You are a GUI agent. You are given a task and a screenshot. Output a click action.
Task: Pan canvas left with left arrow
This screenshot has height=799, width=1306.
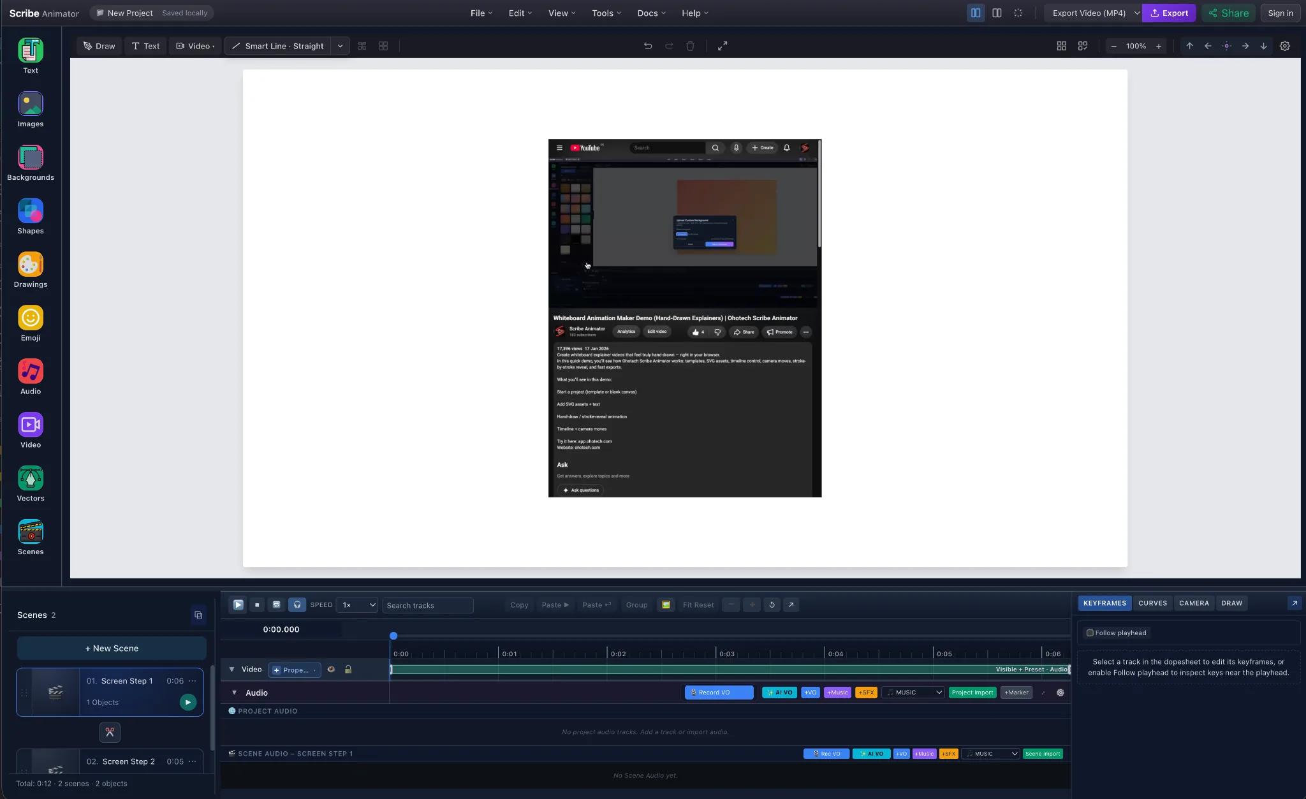pos(1208,46)
